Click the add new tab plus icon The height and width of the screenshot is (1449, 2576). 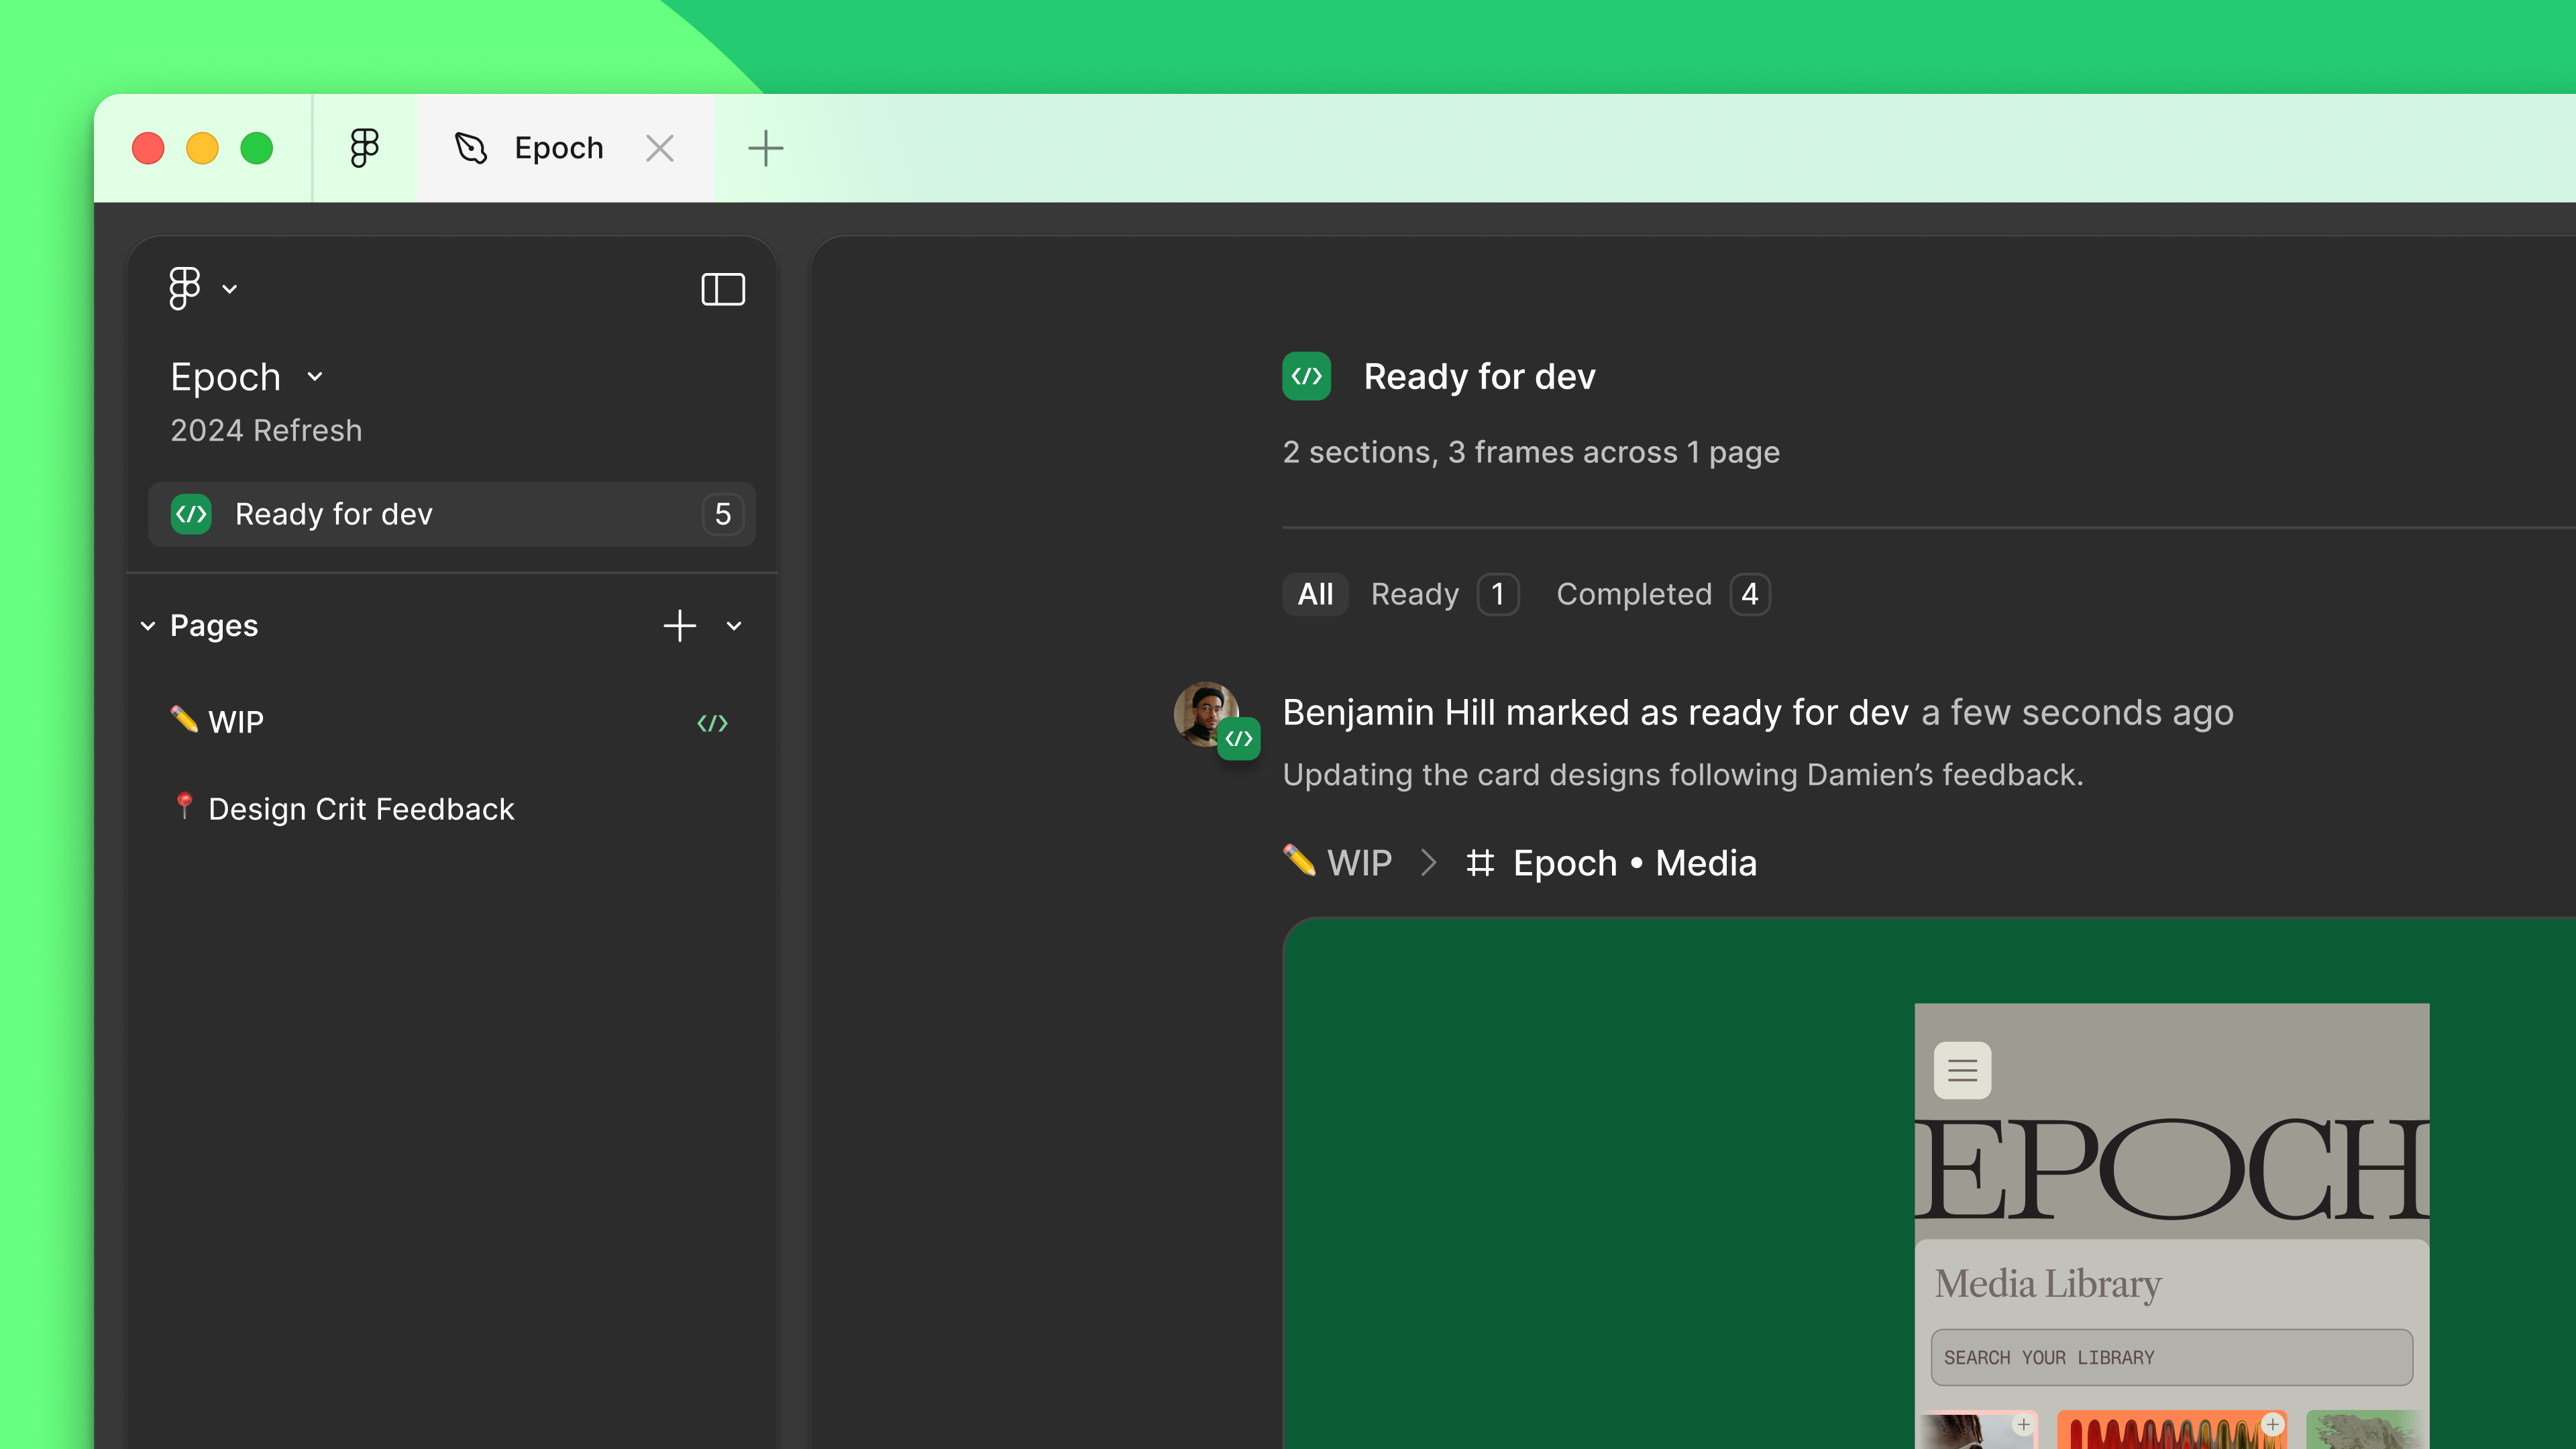764,149
